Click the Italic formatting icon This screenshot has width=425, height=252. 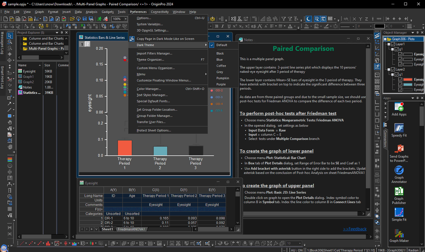[x=222, y=26]
